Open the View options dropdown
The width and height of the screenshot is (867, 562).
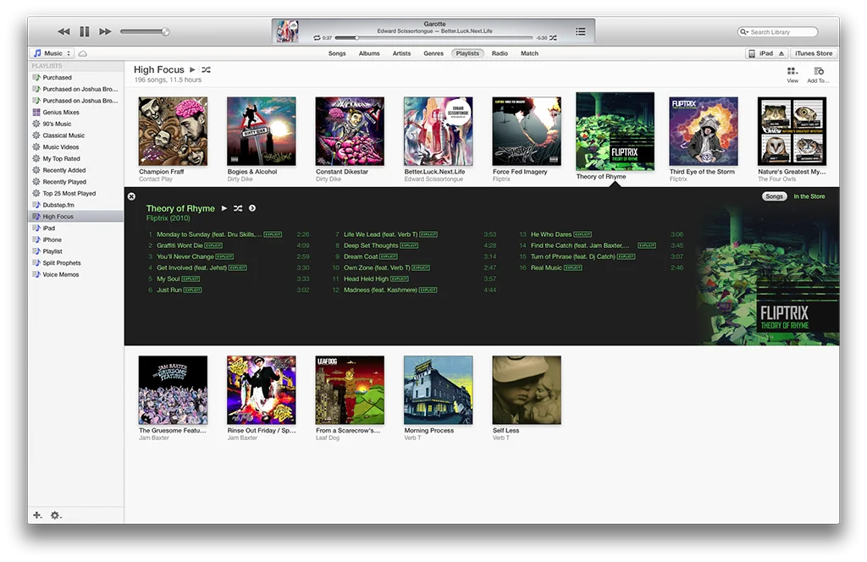(792, 74)
